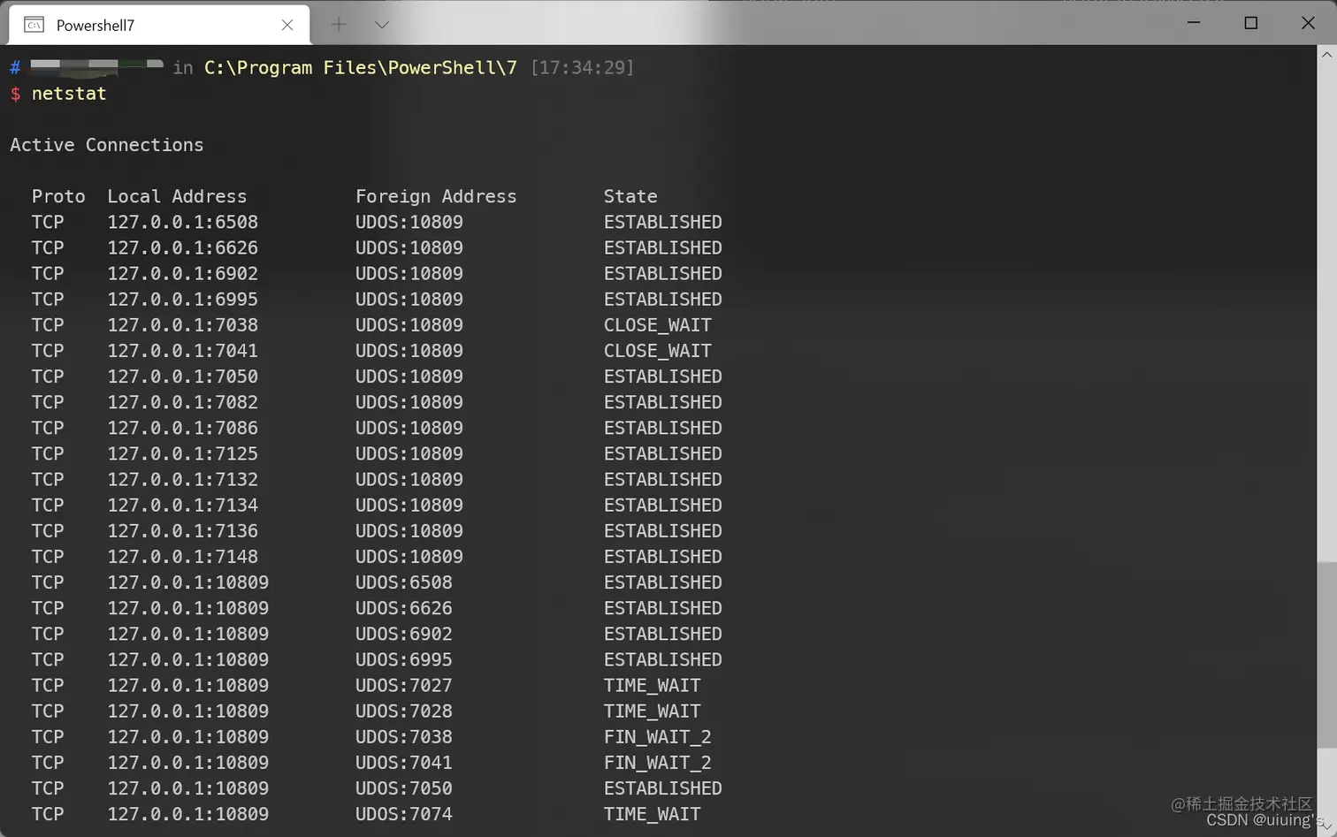Click local address 127.0.0.1:7086
The width and height of the screenshot is (1337, 837).
(183, 428)
